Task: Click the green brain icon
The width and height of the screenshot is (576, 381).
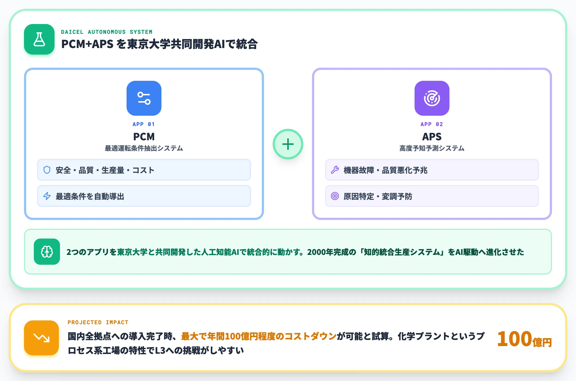Action: pos(47,252)
